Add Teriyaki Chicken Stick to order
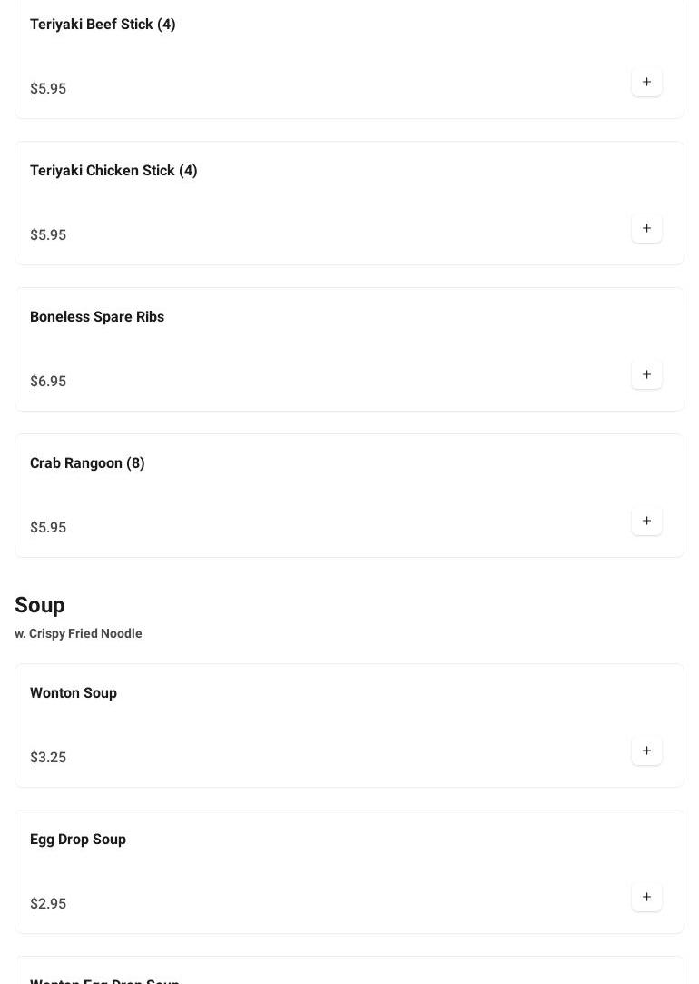 tap(646, 229)
